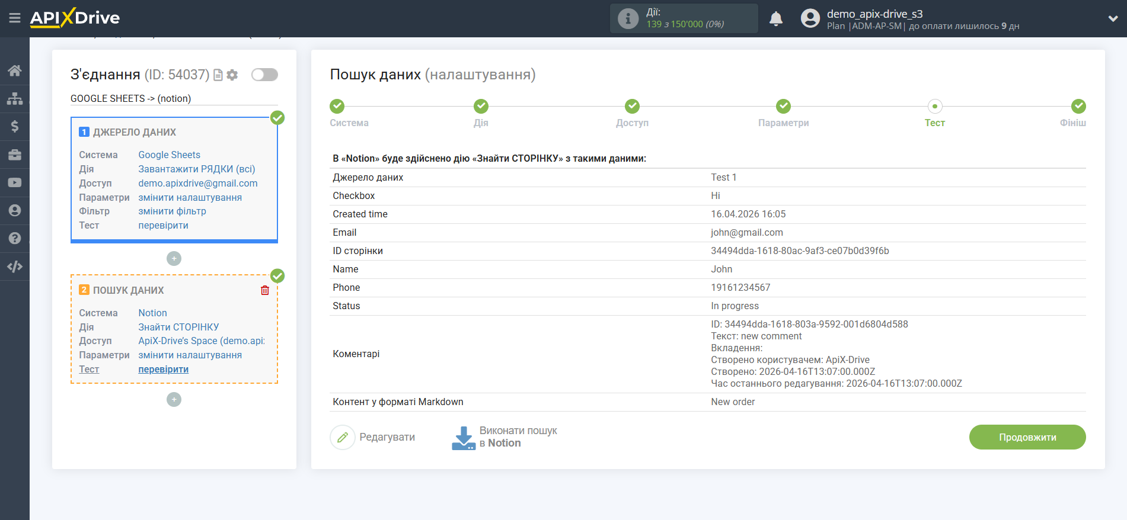Click the user avatar icon
The width and height of the screenshot is (1127, 520).
coord(810,19)
